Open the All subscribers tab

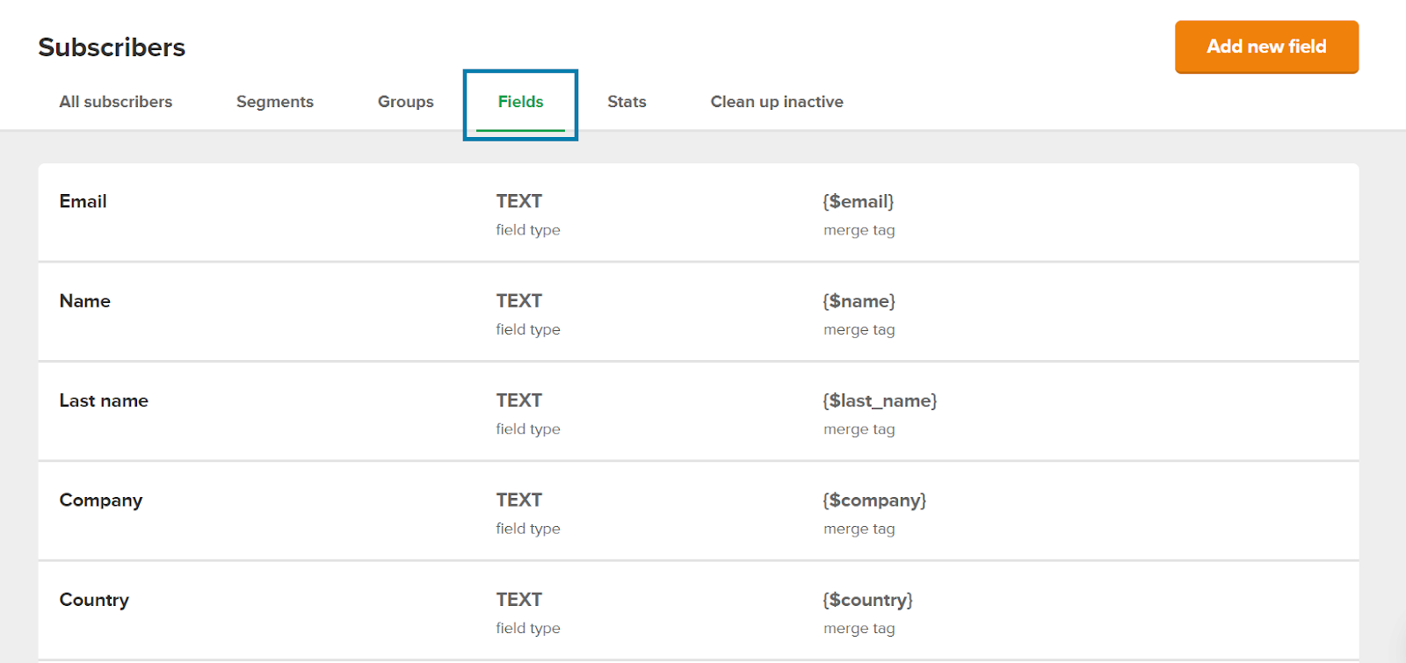[x=116, y=102]
